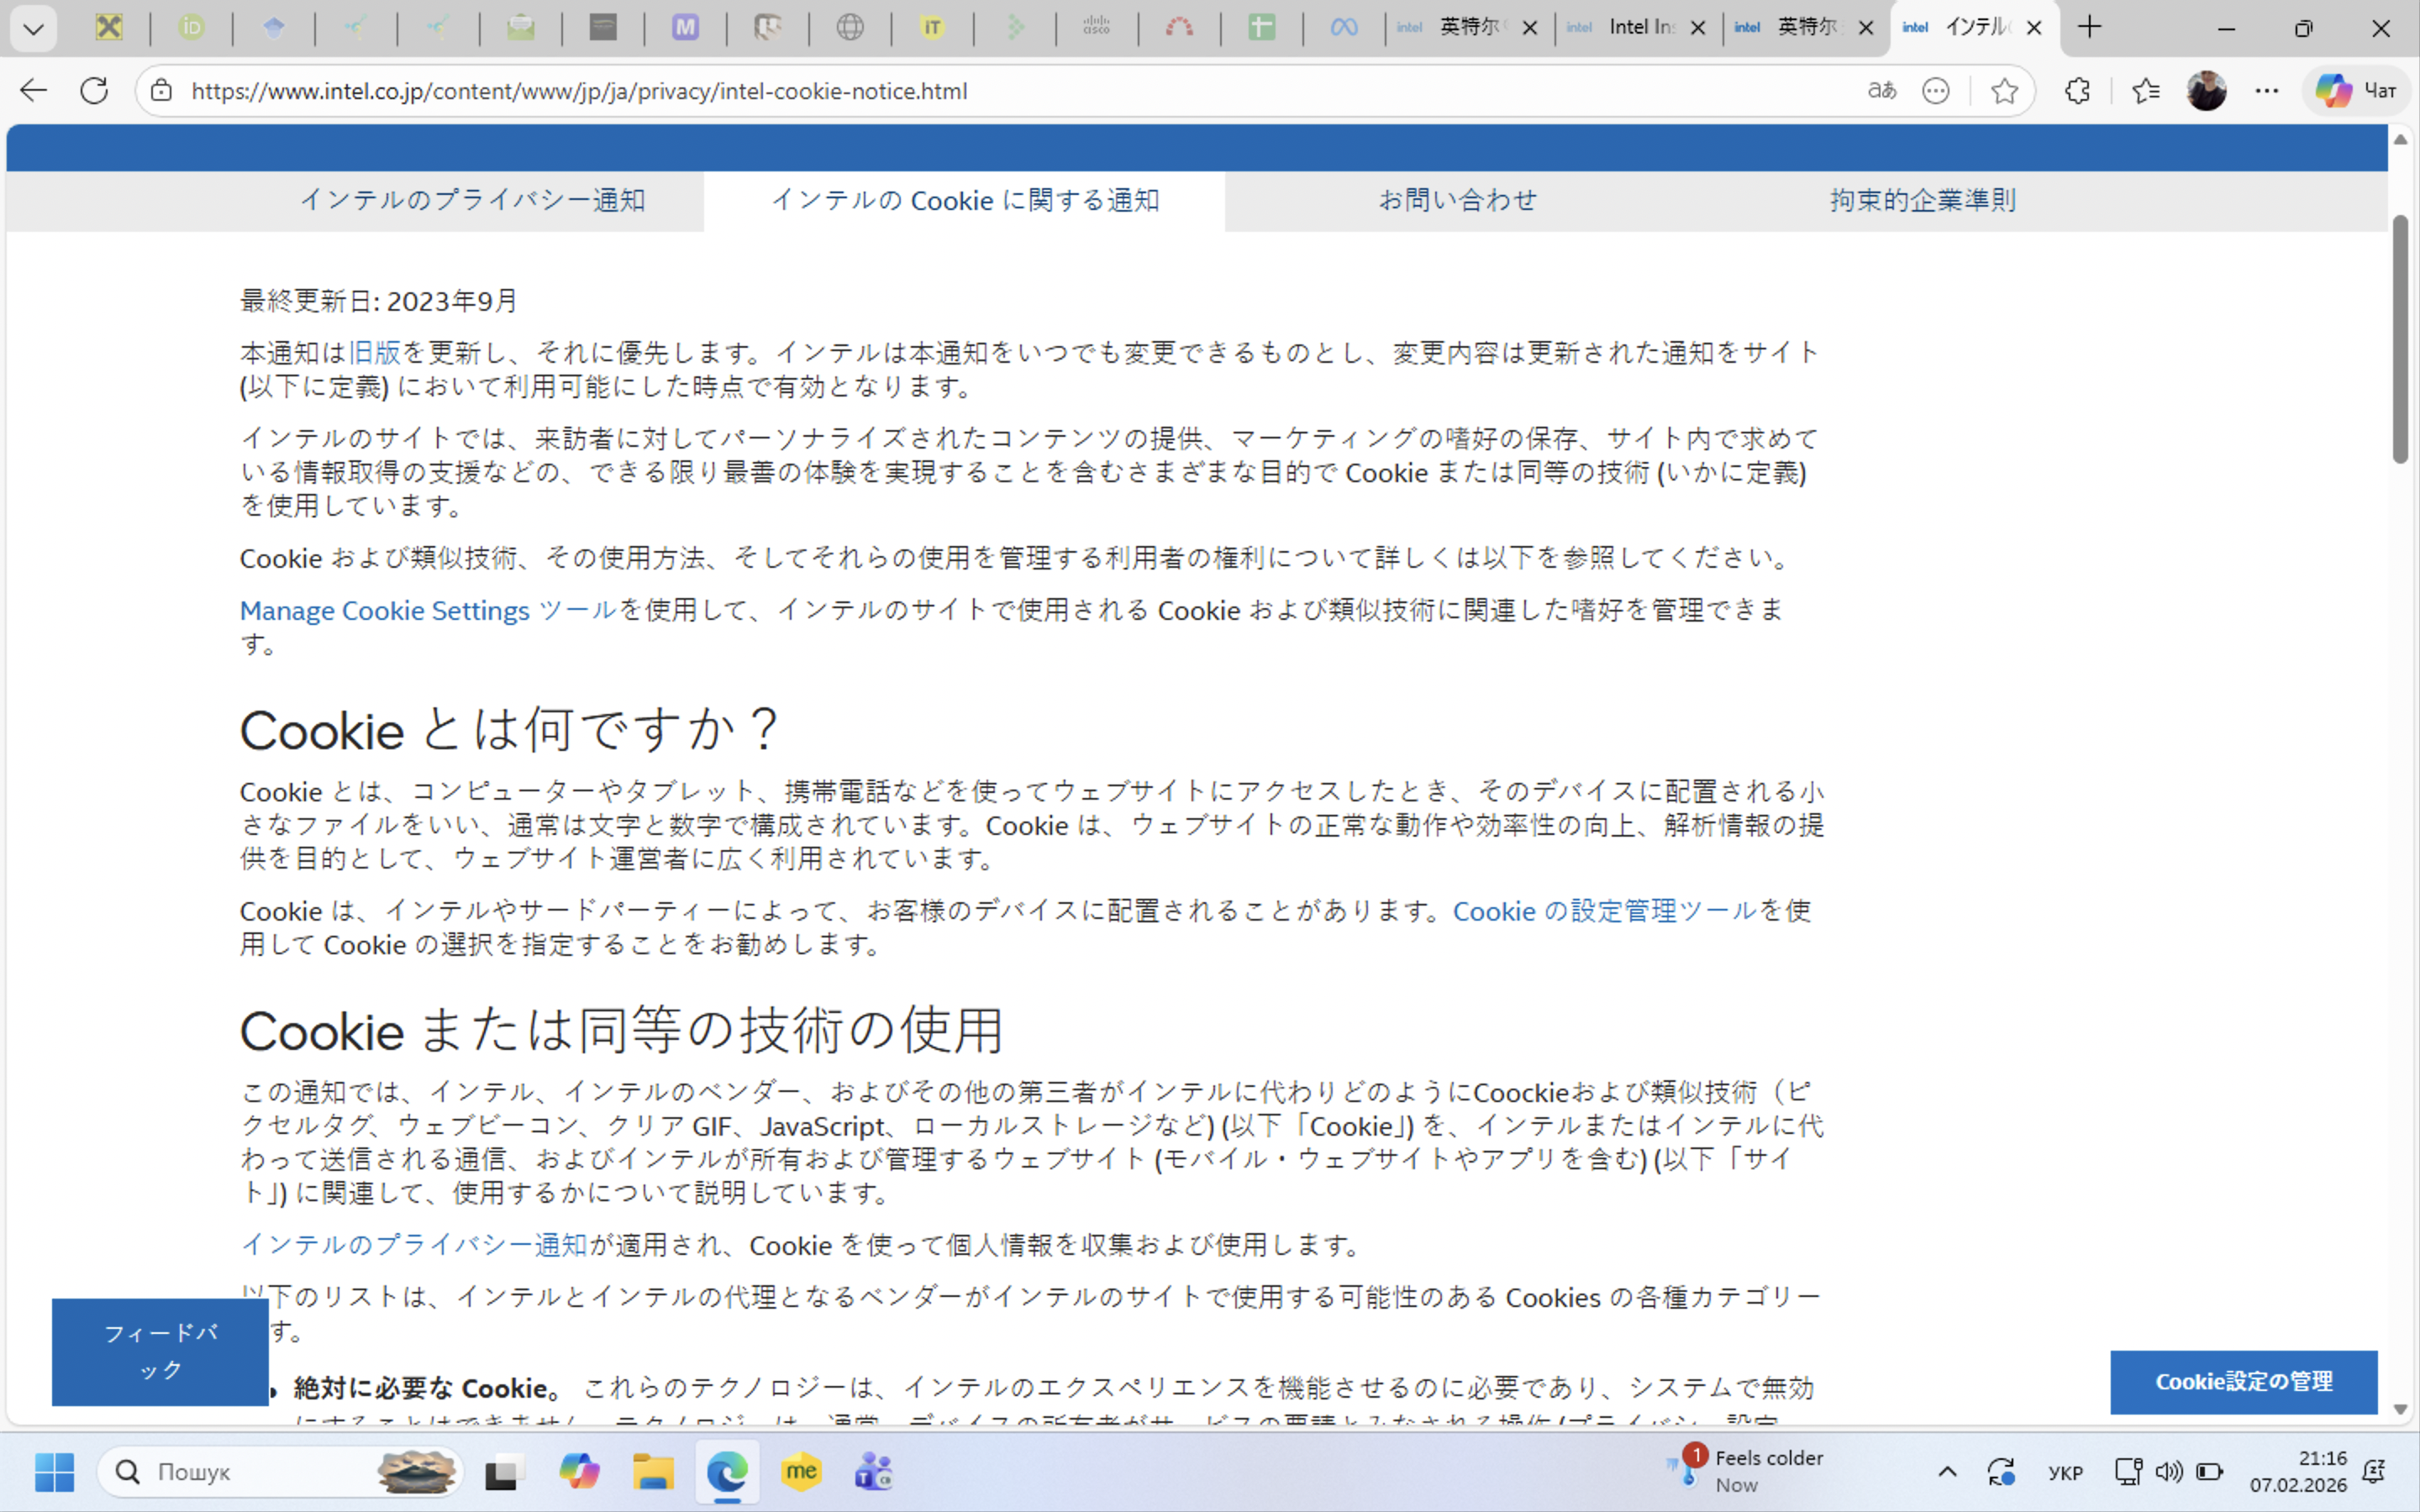
Task: Open File Explorer from taskbar
Action: click(x=652, y=1472)
